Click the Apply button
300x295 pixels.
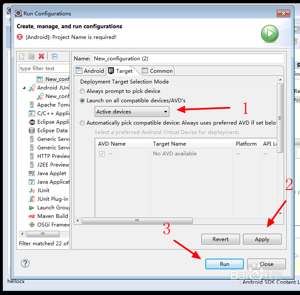[x=262, y=239]
